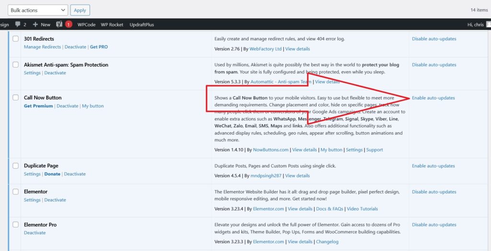491x251 pixels.
Task: Open Duplicate Page Settings link
Action: [32, 174]
